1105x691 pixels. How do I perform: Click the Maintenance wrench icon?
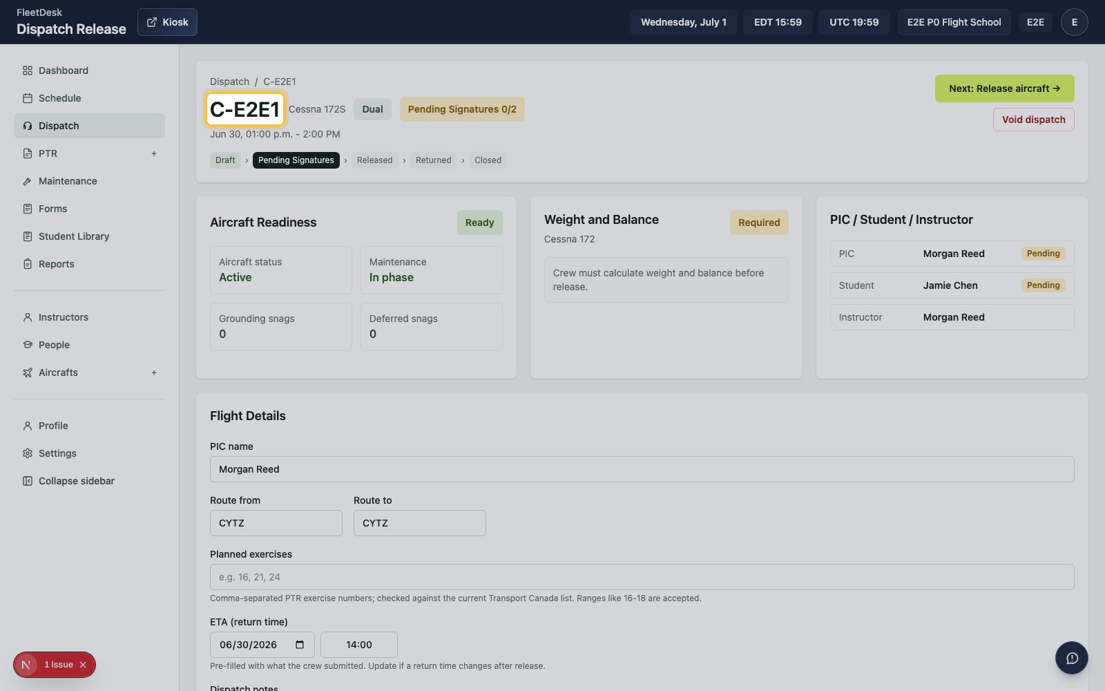[x=28, y=181]
